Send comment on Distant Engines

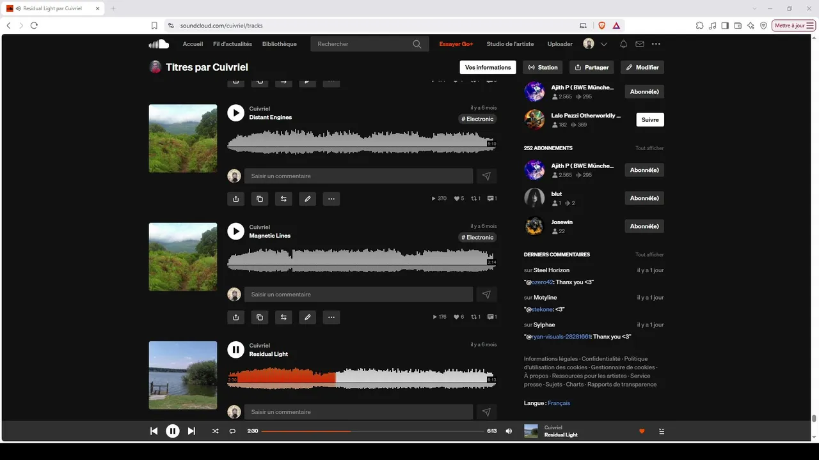[486, 176]
